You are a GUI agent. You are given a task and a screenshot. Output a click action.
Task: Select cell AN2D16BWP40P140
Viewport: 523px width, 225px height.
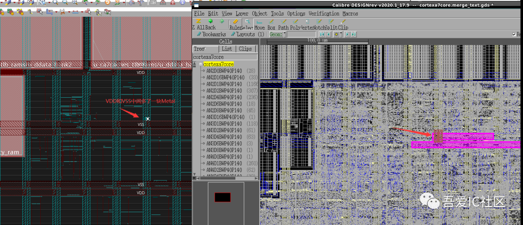click(225, 77)
